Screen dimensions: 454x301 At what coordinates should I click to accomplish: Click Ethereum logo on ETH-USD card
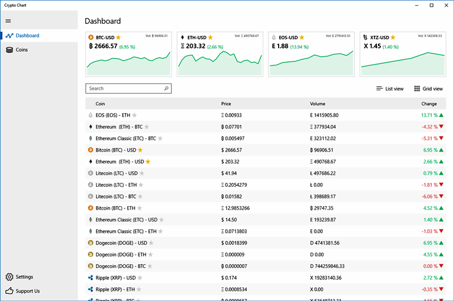[x=182, y=37]
